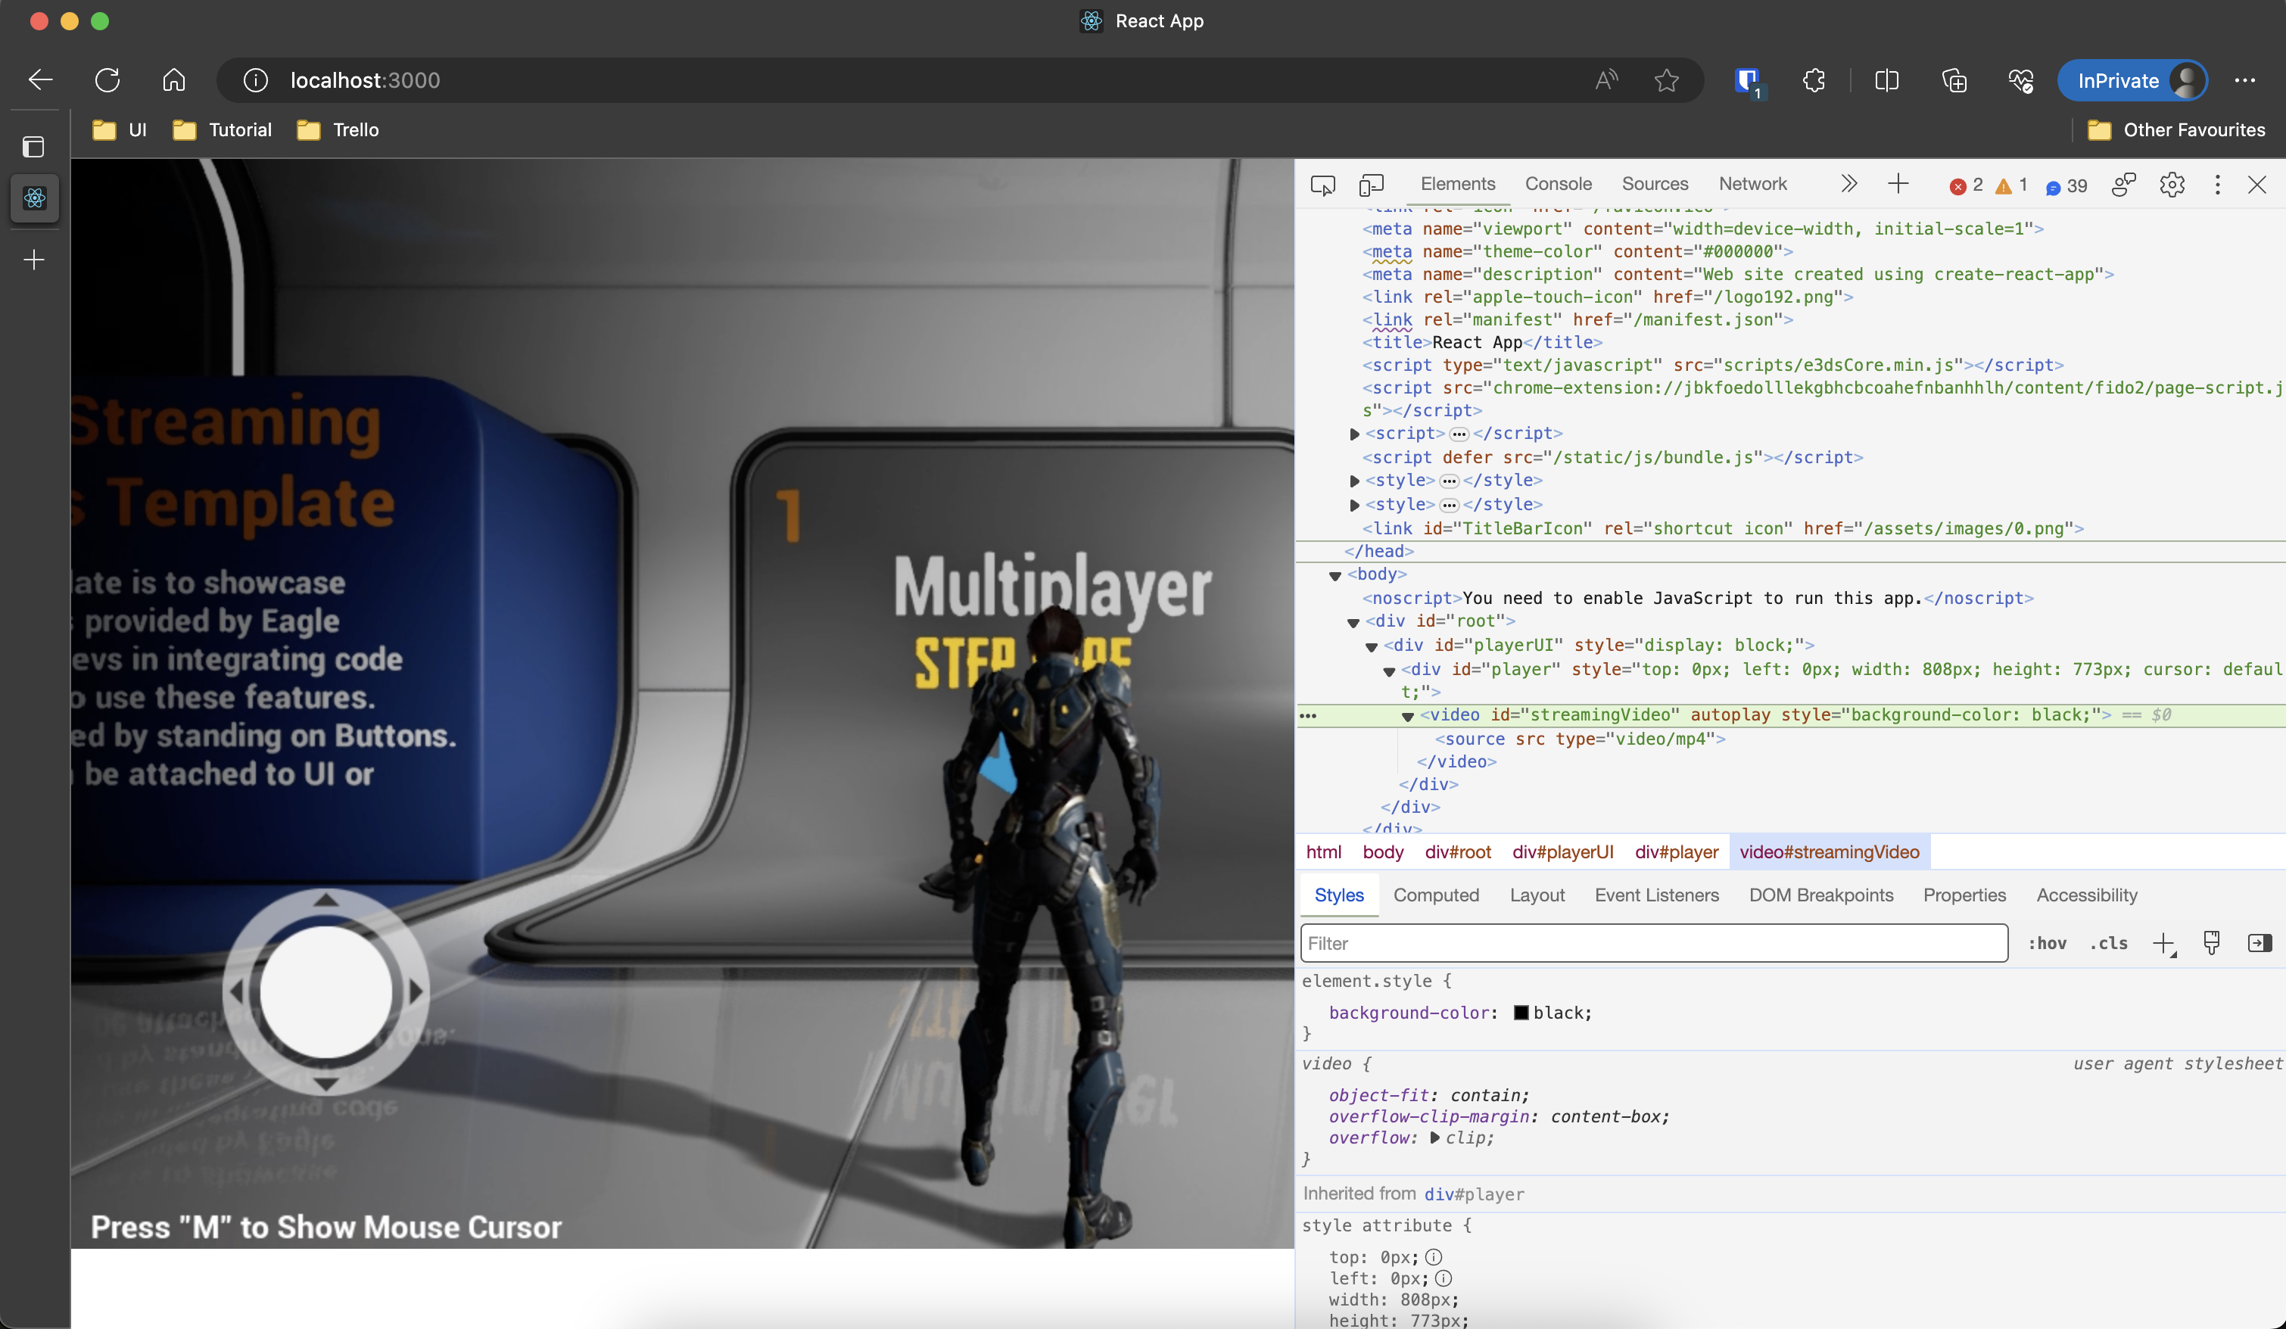Open Read Aloud icon in address bar
Viewport: 2286px width, 1329px height.
(x=1606, y=81)
